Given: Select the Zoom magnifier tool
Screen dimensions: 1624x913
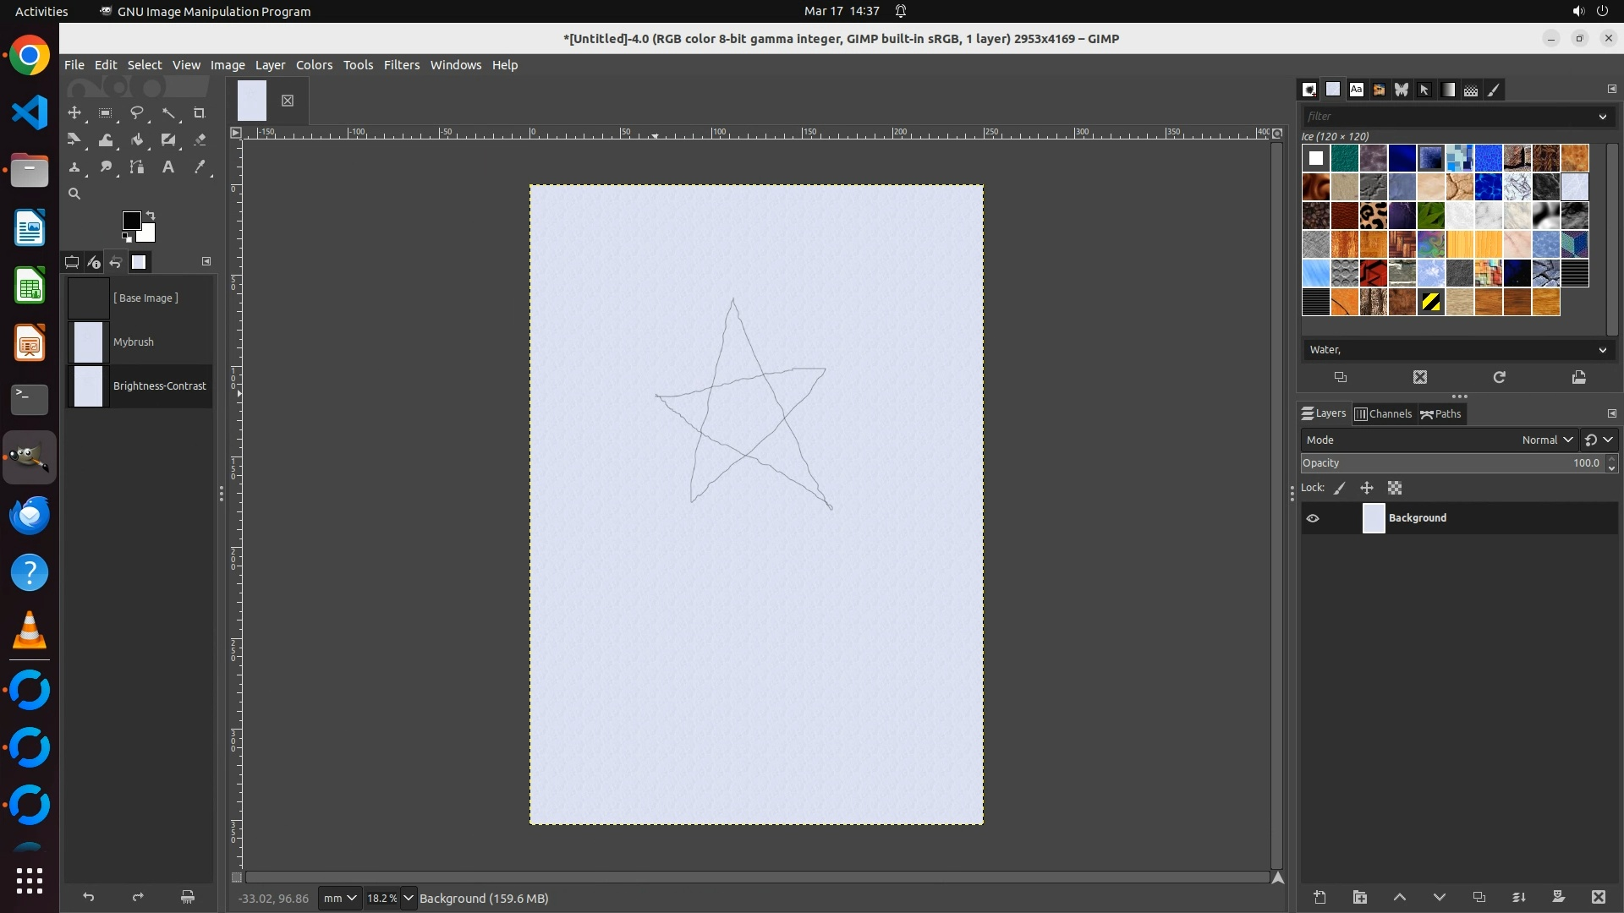Looking at the screenshot, I should [x=74, y=194].
